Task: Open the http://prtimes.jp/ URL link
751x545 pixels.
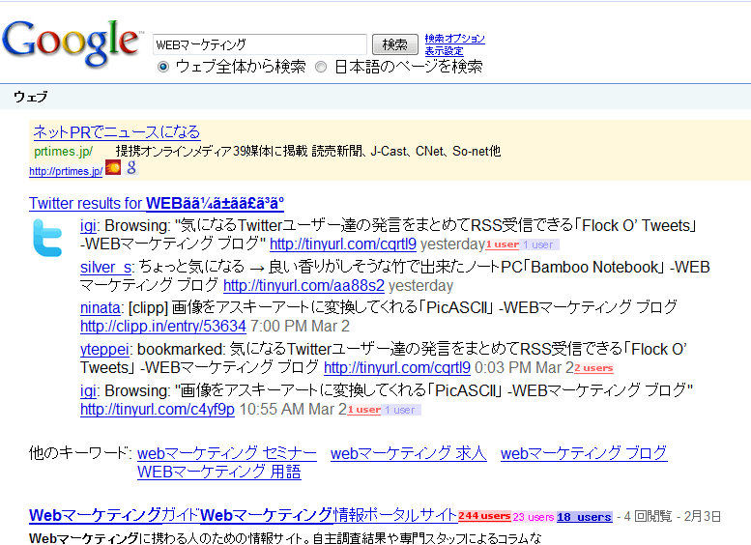Action: (x=66, y=171)
